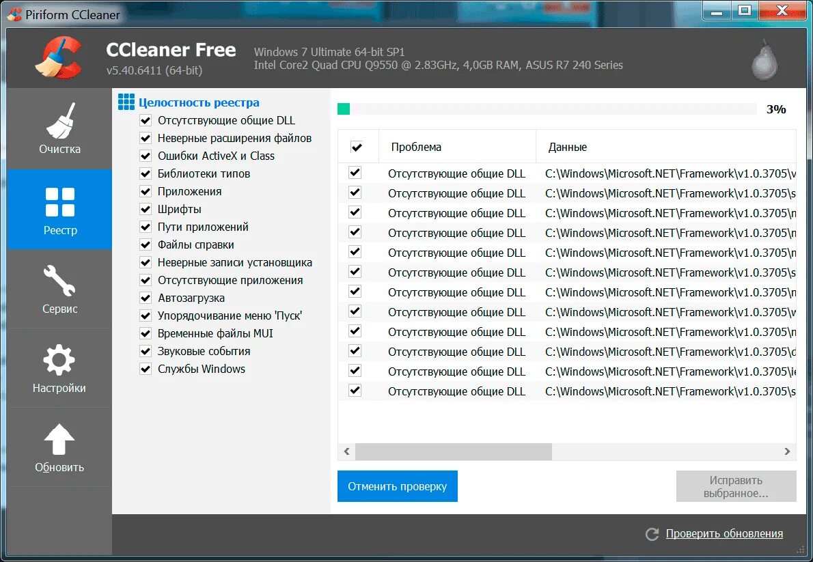Toggle Файлы справки checkbox

[x=146, y=244]
